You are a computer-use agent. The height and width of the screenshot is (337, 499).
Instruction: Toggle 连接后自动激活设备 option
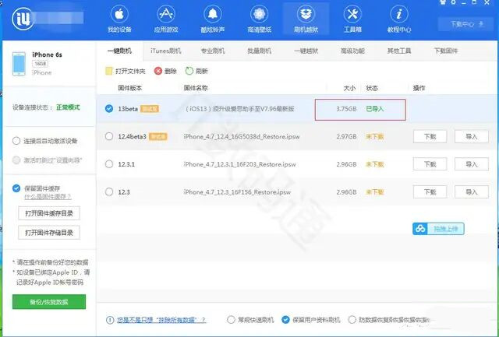16,141
